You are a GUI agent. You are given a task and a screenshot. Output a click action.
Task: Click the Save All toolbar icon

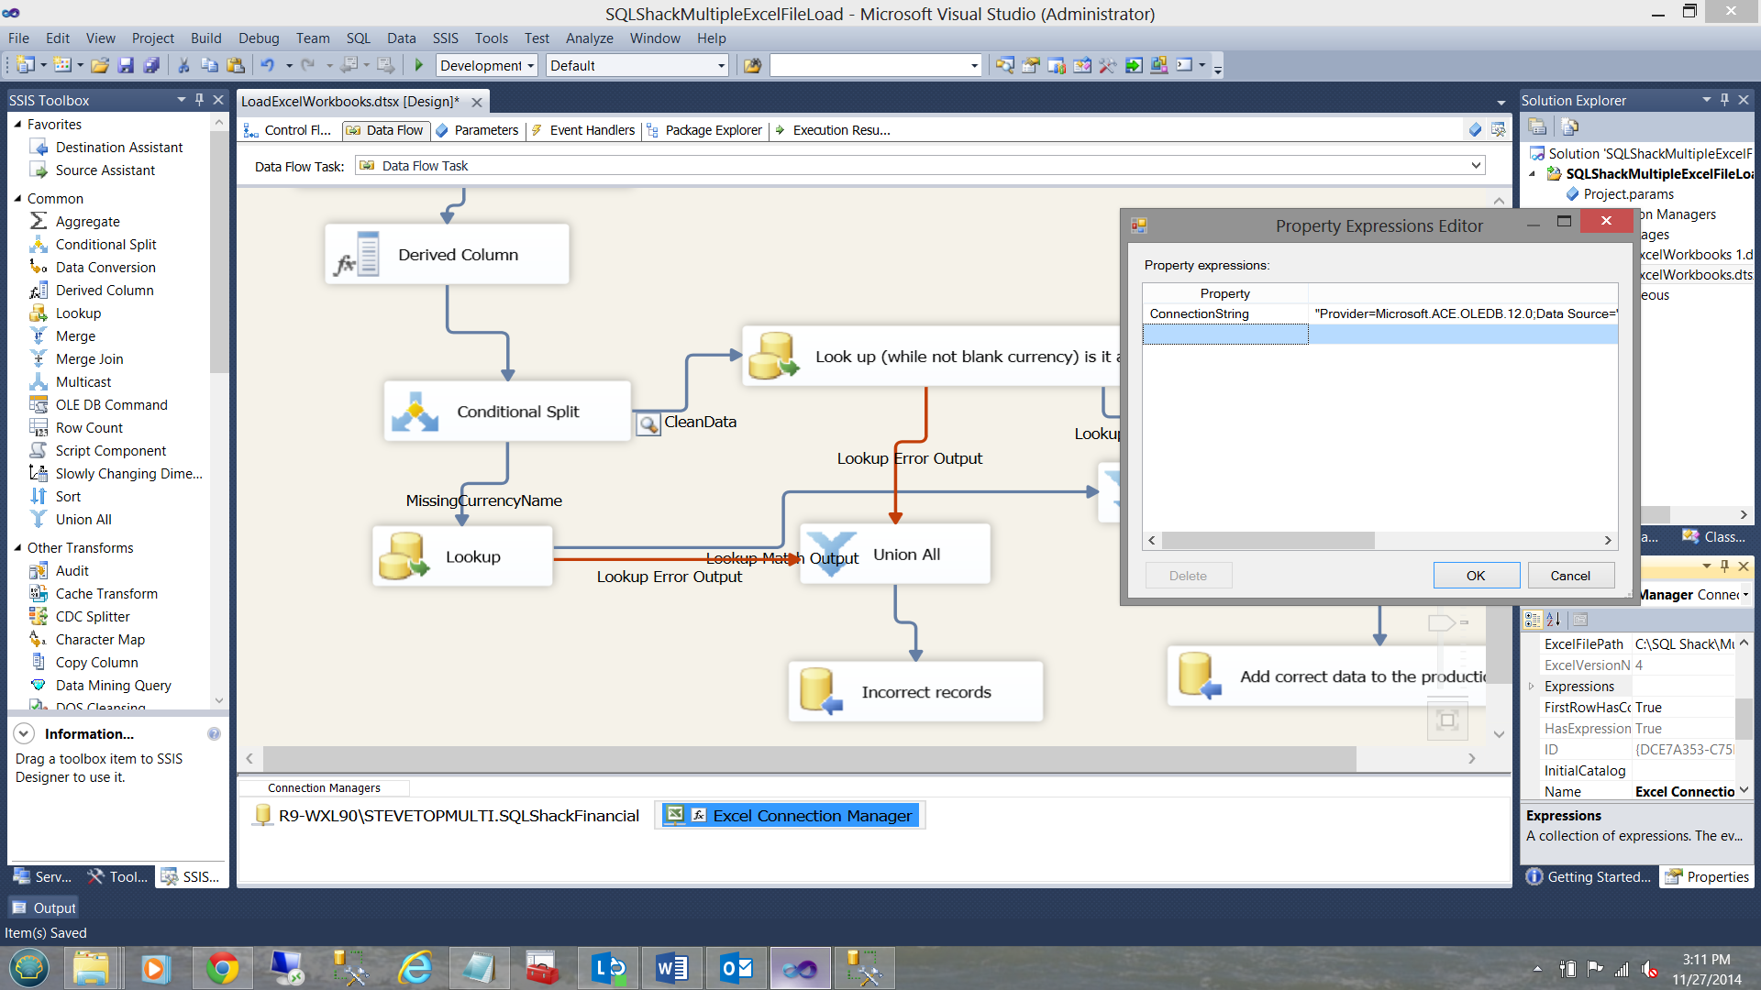[152, 65]
